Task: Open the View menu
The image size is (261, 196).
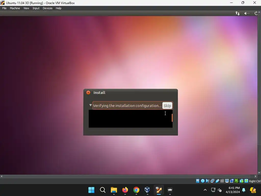Action: tap(26, 8)
